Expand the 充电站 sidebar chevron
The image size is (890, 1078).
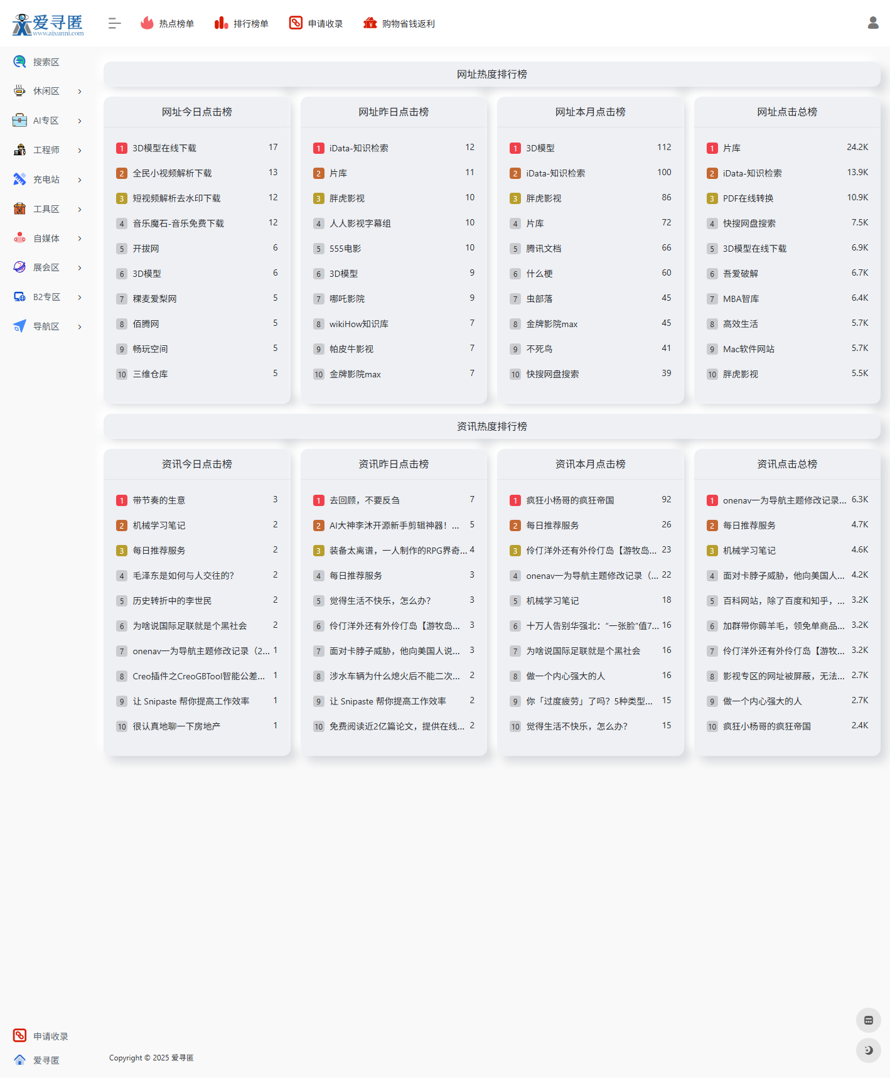click(x=80, y=180)
